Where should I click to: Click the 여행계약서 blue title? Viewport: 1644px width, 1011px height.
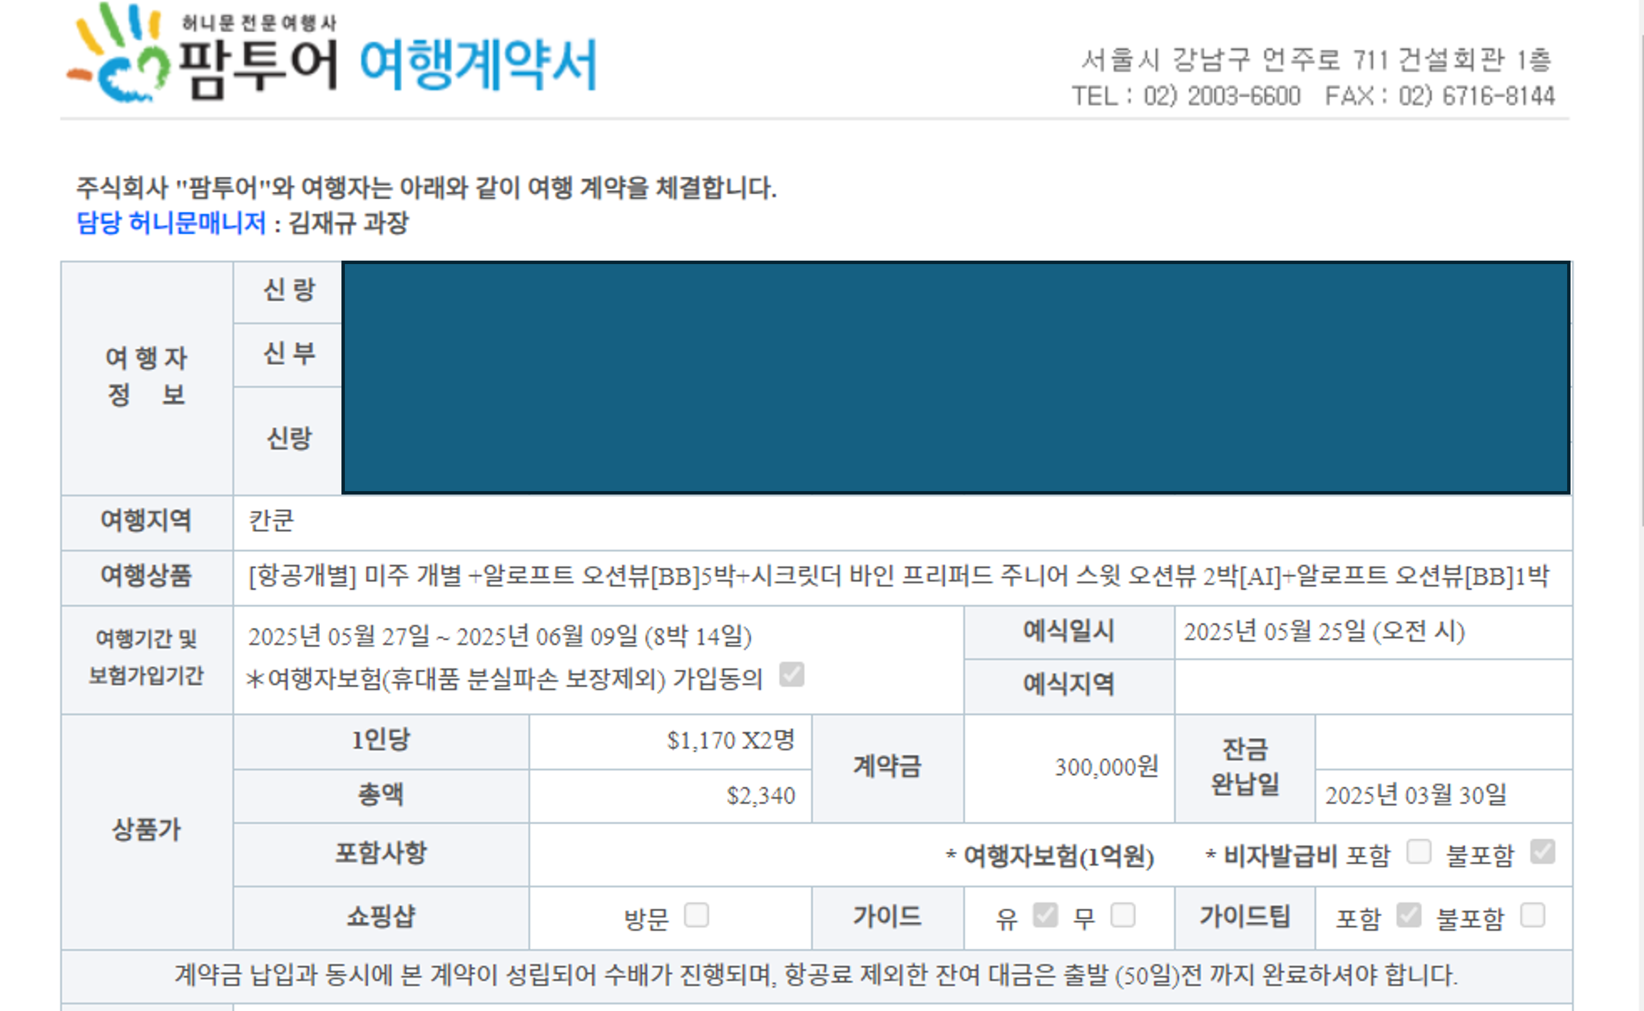pyautogui.click(x=478, y=65)
